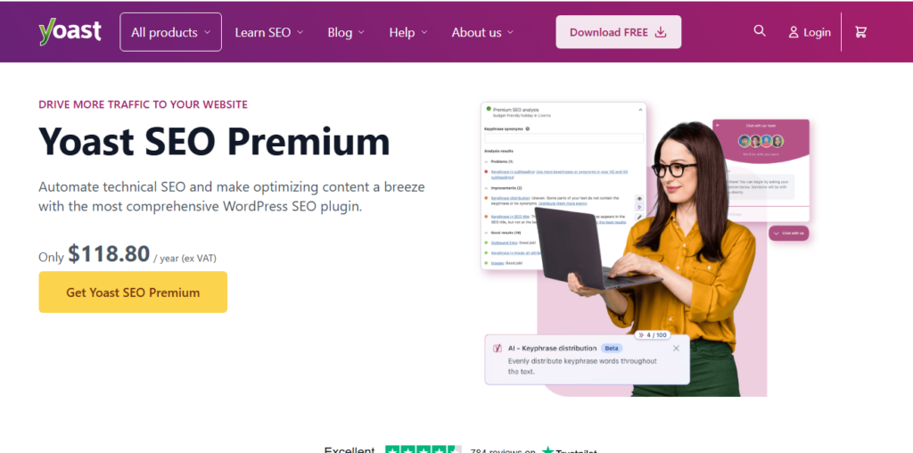
Task: Click the Login link
Action: click(x=810, y=33)
